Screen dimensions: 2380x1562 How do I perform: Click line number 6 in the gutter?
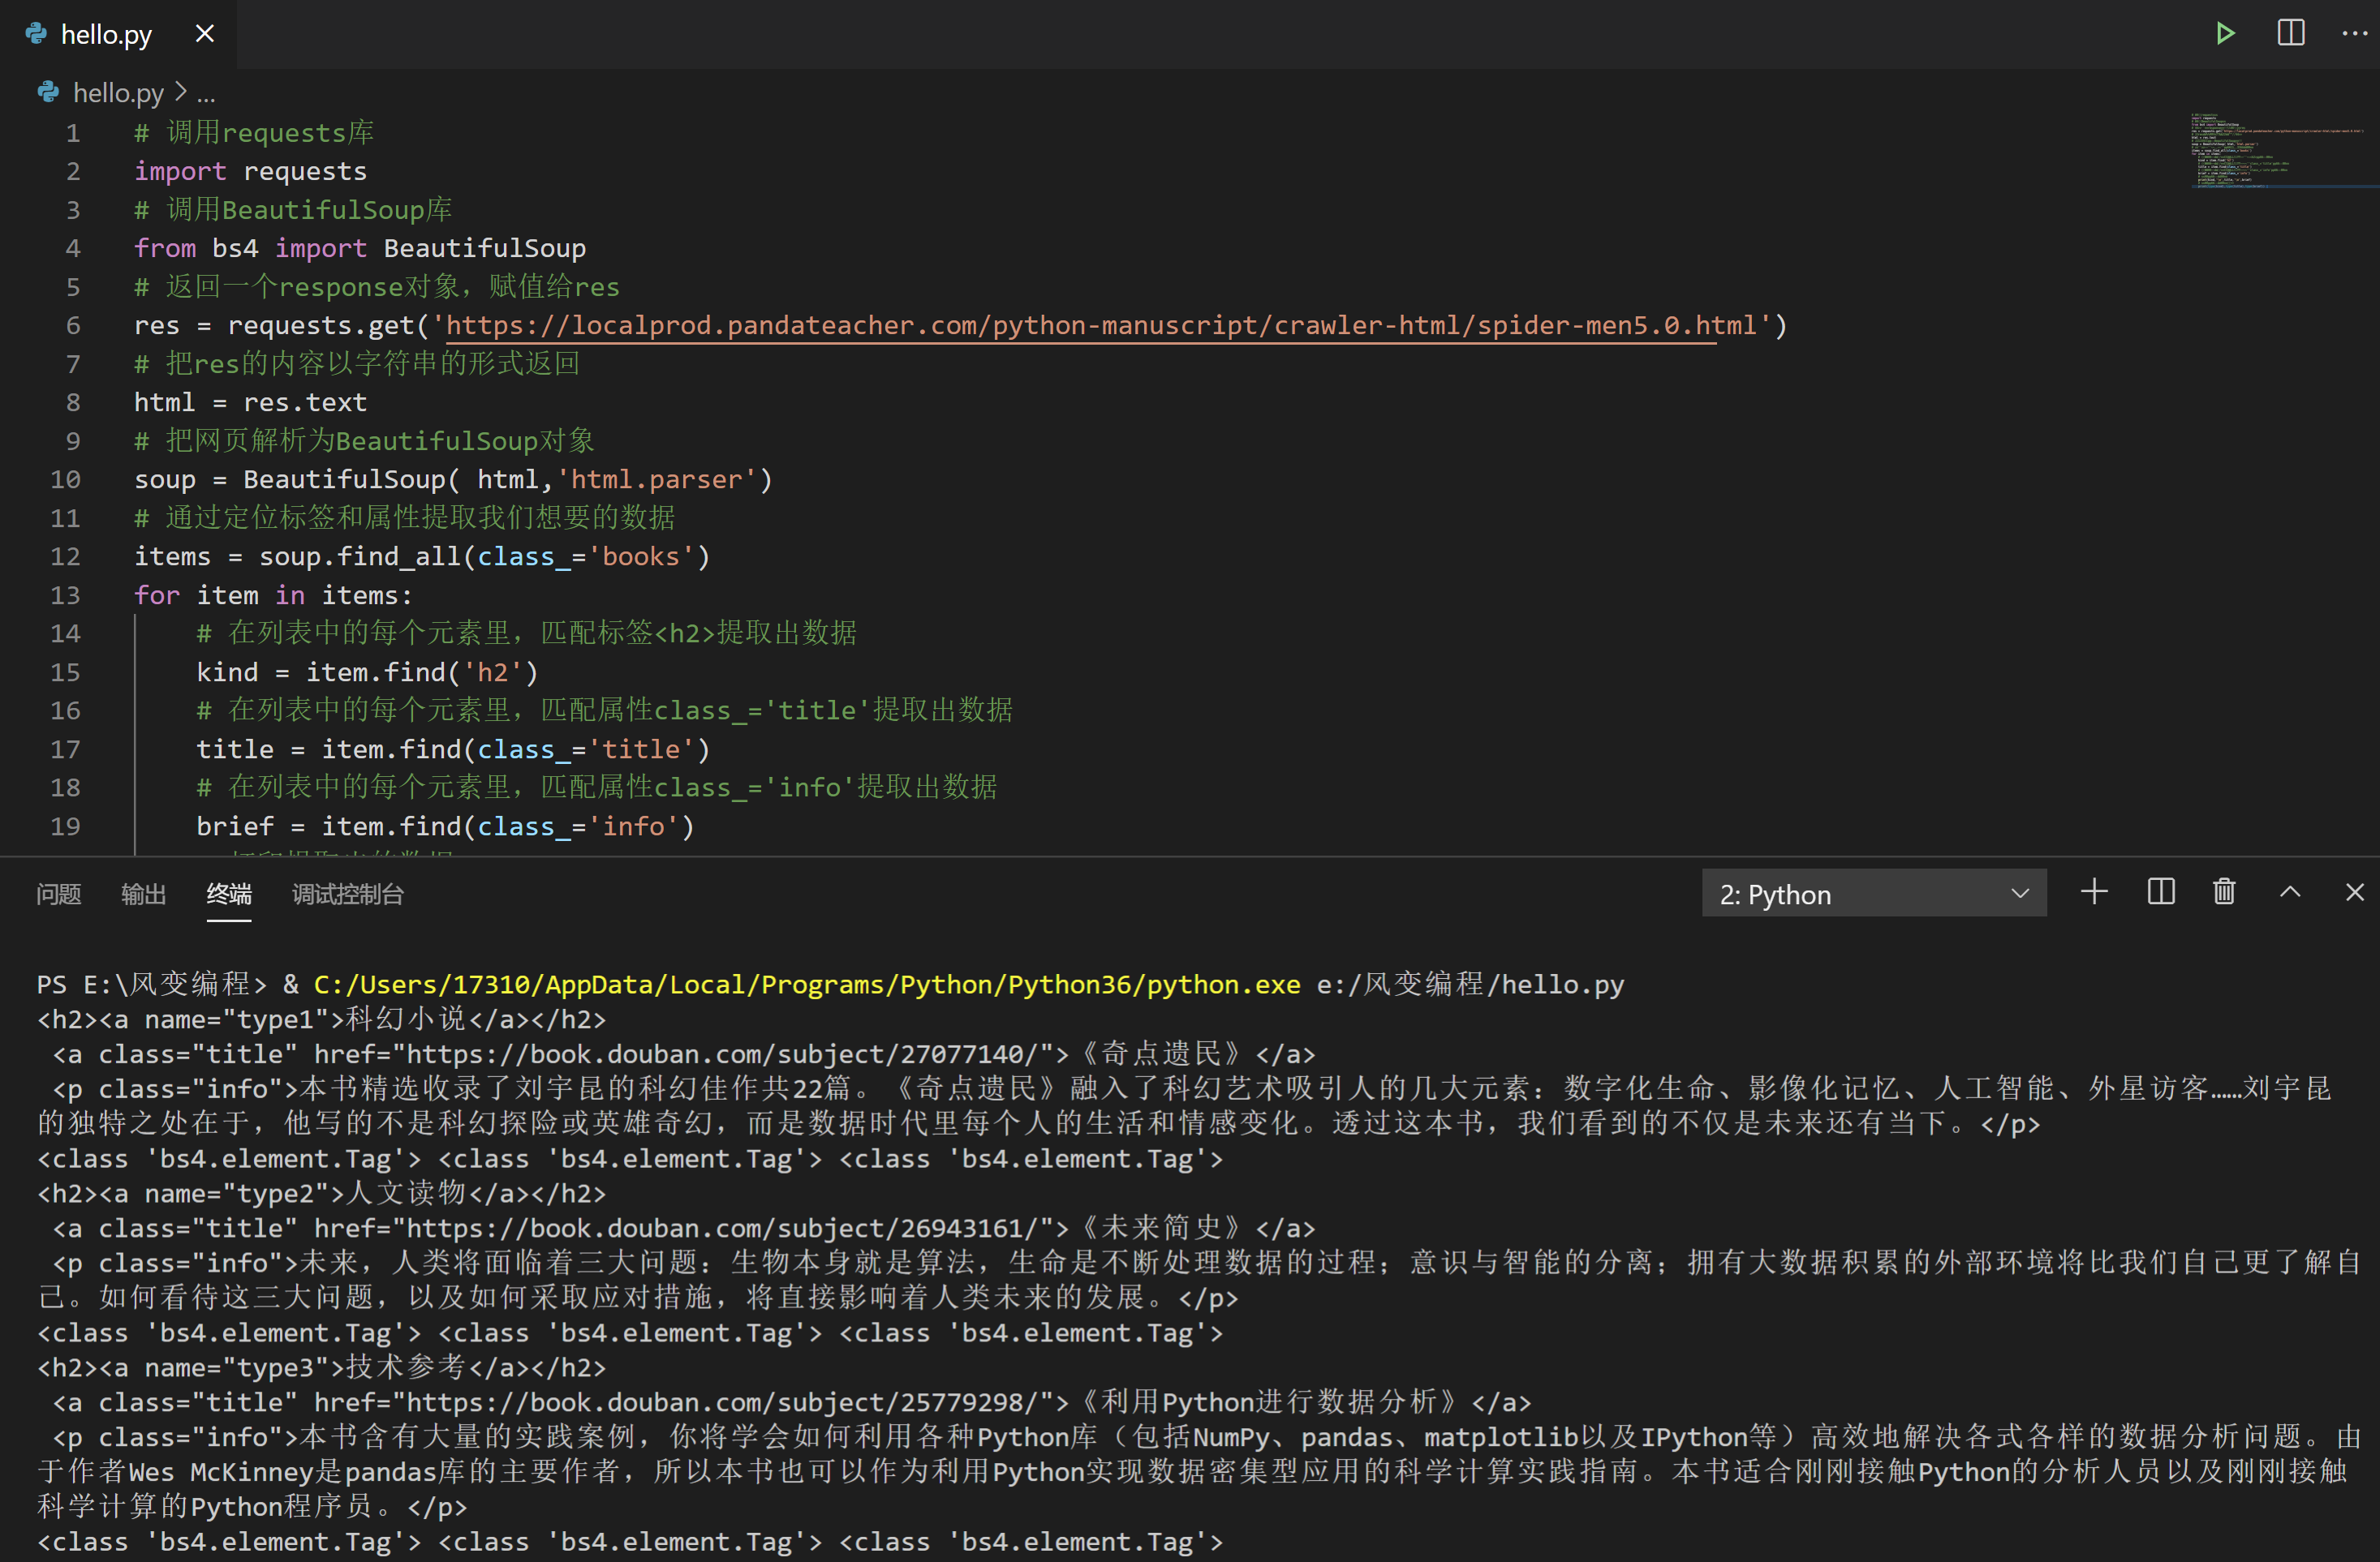coord(73,326)
